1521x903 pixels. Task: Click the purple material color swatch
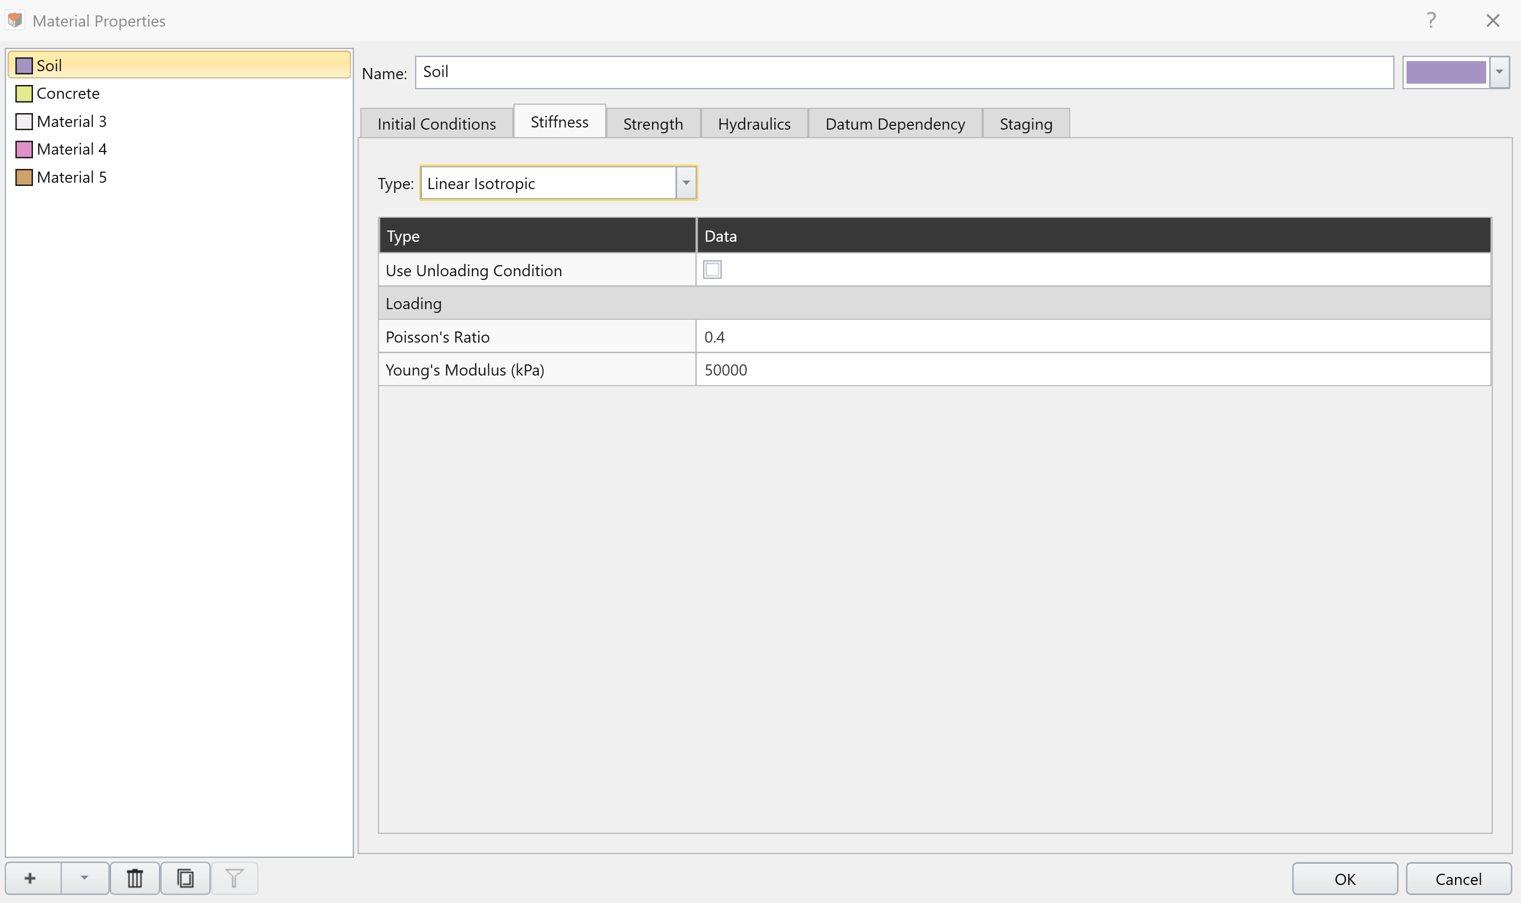click(1446, 72)
